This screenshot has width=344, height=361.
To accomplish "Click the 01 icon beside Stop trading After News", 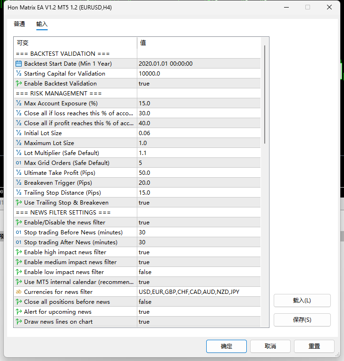I will click(x=18, y=242).
